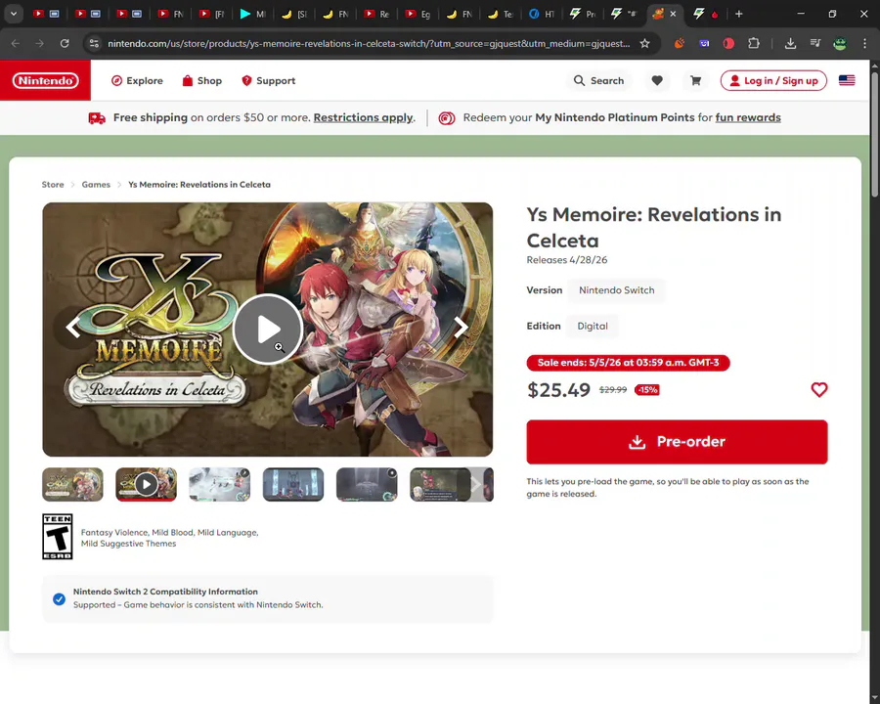This screenshot has width=880, height=704.
Task: Select Nintendo Switch version
Action: 616,290
